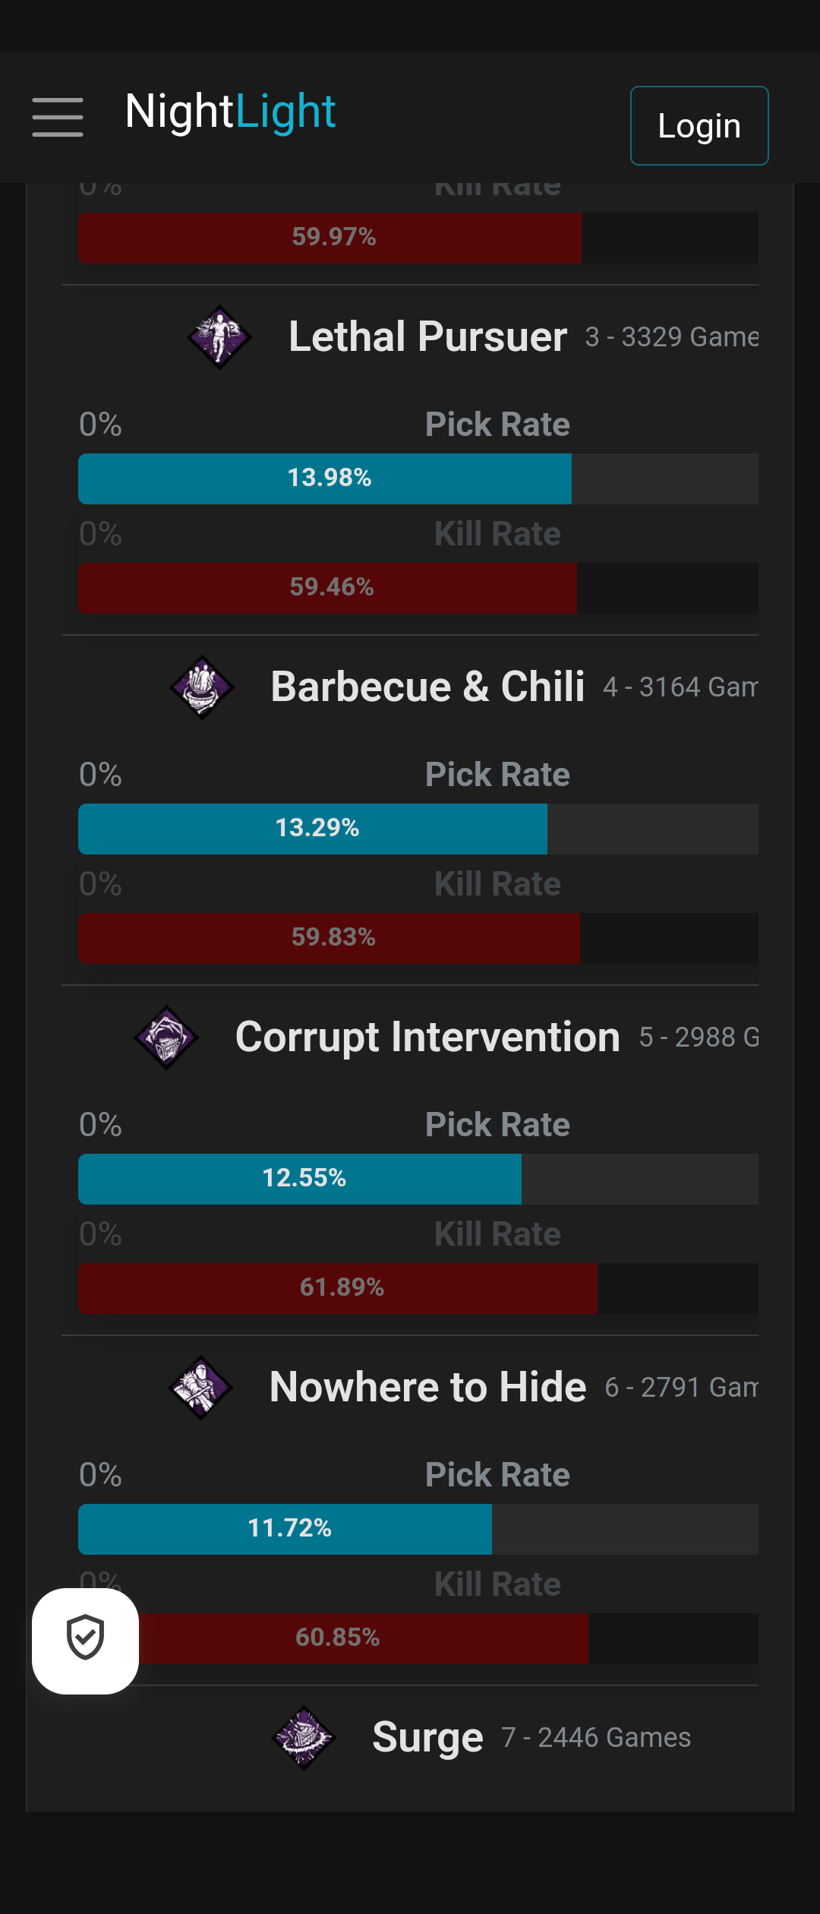Open the Nowhere to Hide perk title
The height and width of the screenshot is (1914, 820).
[427, 1387]
